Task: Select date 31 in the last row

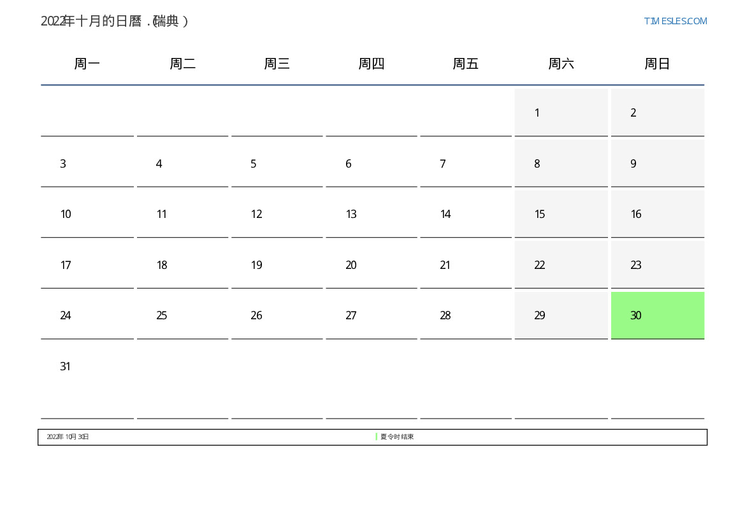Action: pyautogui.click(x=66, y=366)
